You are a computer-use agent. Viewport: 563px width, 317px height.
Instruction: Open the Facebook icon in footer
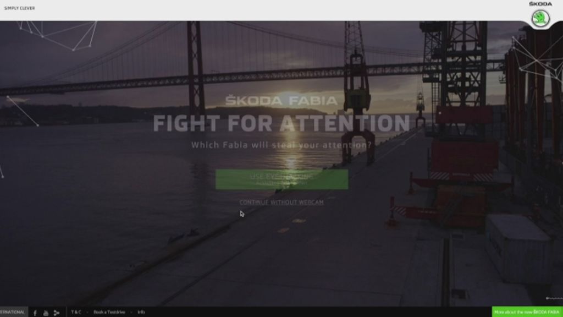click(x=35, y=313)
